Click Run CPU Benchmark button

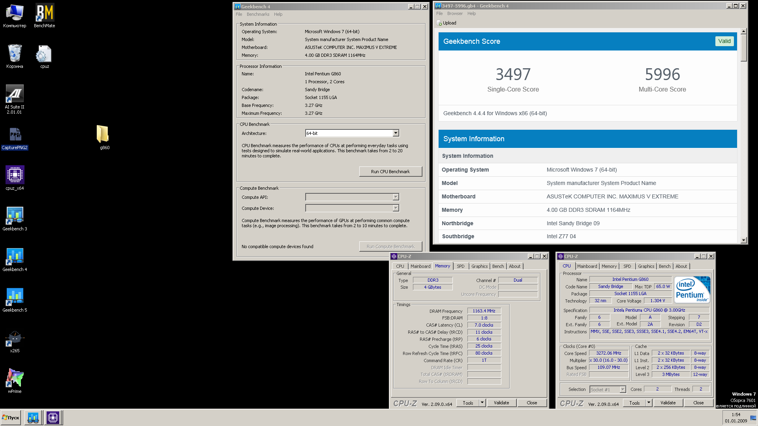pos(390,172)
